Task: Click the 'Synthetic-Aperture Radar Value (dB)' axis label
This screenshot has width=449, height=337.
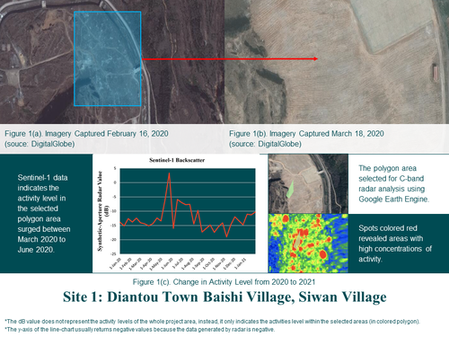Action: pyautogui.click(x=102, y=211)
